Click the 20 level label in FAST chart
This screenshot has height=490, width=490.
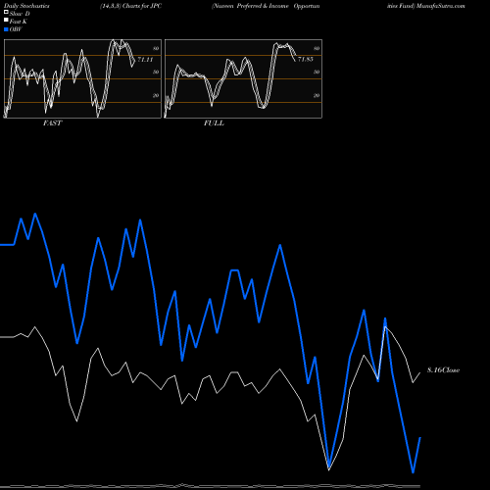pyautogui.click(x=156, y=95)
